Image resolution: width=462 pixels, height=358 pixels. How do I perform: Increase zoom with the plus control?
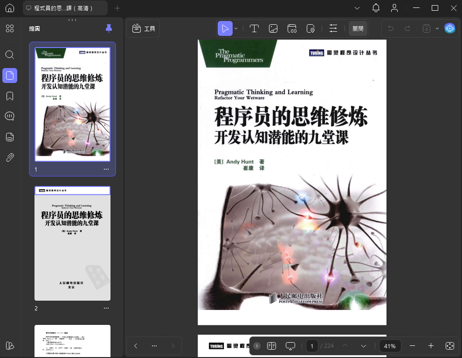click(x=431, y=346)
